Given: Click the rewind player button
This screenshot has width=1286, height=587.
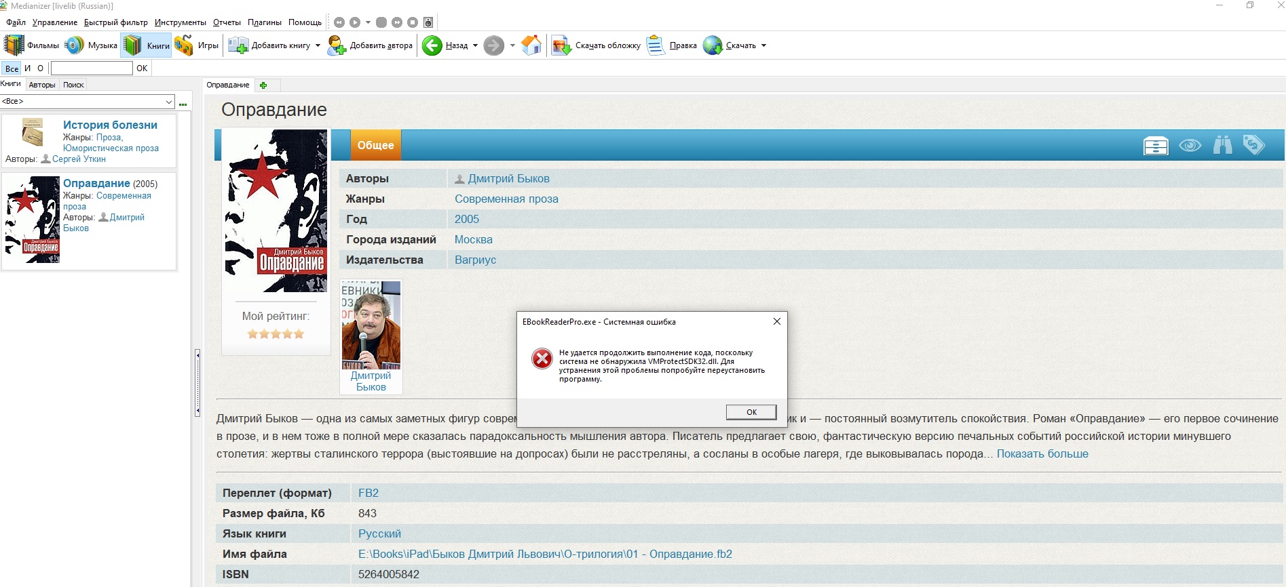Looking at the screenshot, I should click(x=339, y=22).
